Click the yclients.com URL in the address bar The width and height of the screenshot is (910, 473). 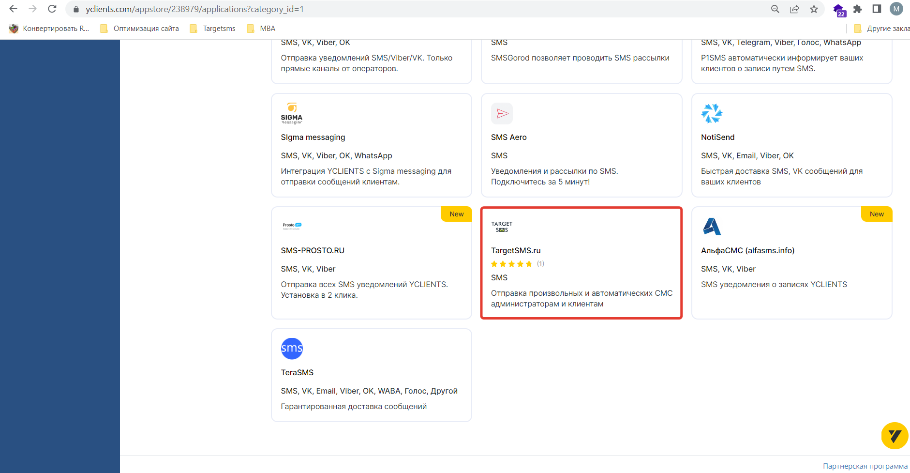click(x=194, y=9)
